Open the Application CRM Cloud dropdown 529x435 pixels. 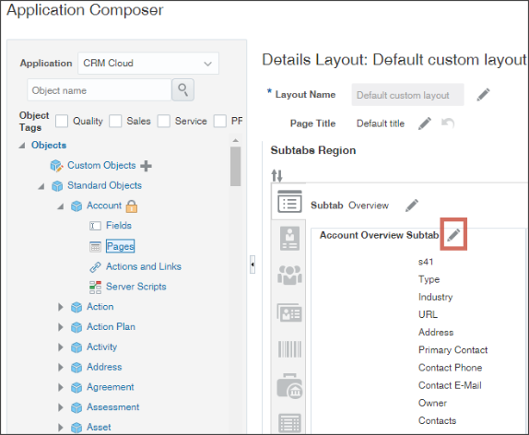coord(148,63)
